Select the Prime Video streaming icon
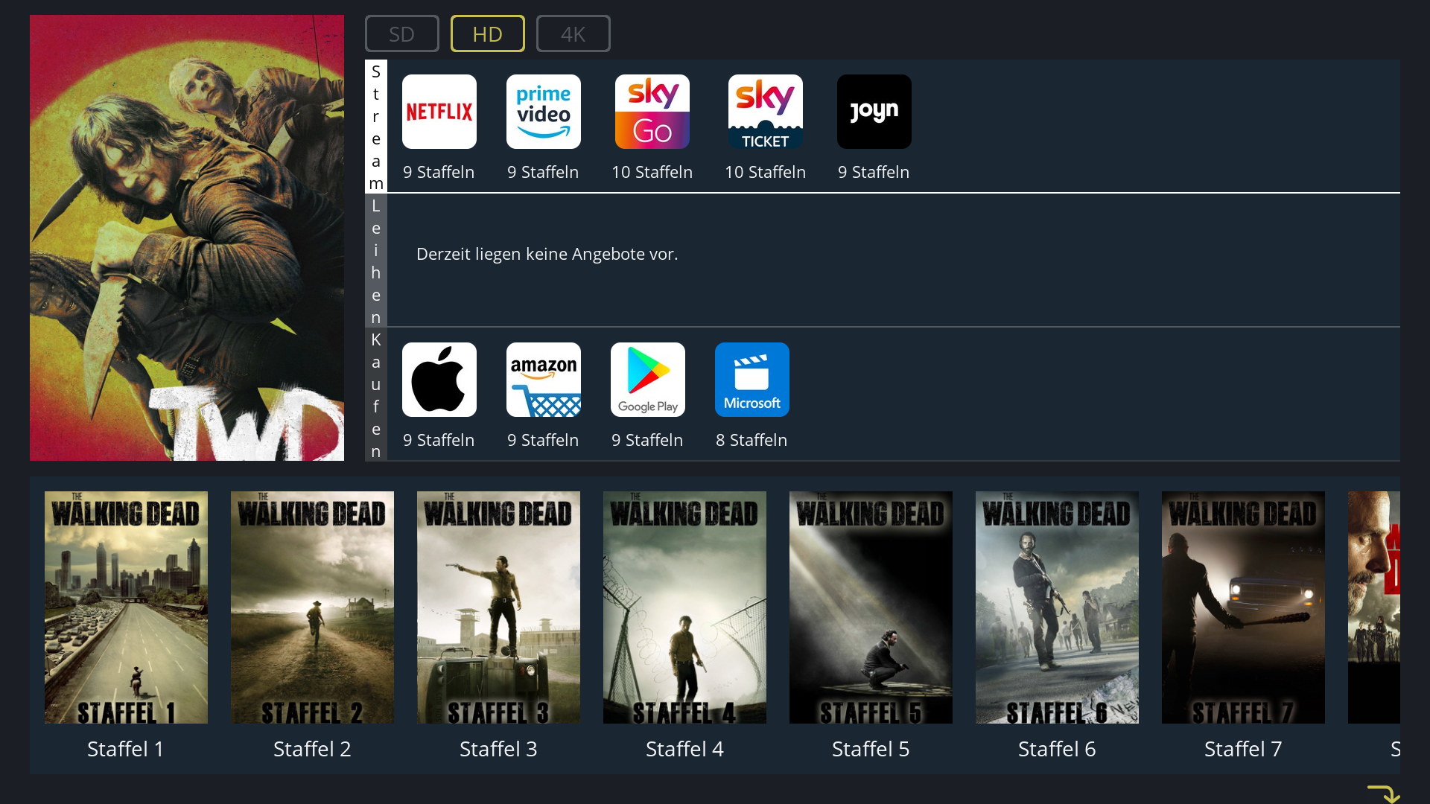This screenshot has width=1430, height=804. pyautogui.click(x=543, y=112)
